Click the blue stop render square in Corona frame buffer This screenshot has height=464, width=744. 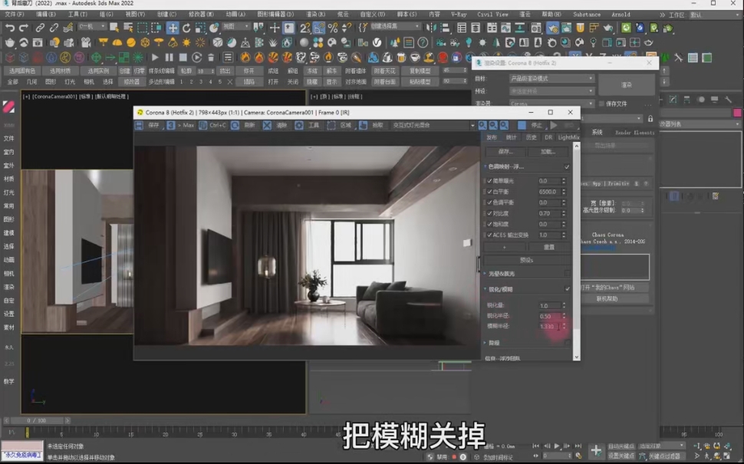pyautogui.click(x=522, y=125)
